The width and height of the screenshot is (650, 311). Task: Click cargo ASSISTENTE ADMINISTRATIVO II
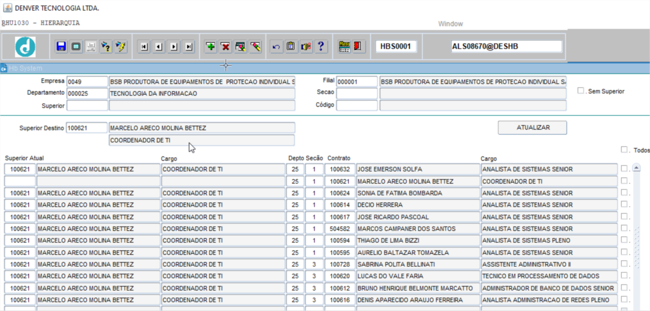point(549,264)
